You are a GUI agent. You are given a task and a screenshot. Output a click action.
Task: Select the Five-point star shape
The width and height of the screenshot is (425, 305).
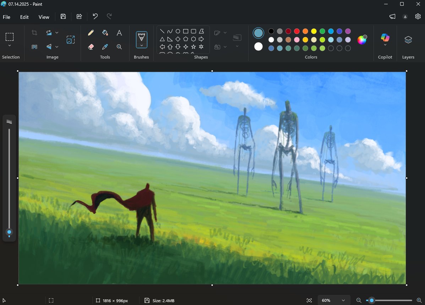tap(194, 47)
